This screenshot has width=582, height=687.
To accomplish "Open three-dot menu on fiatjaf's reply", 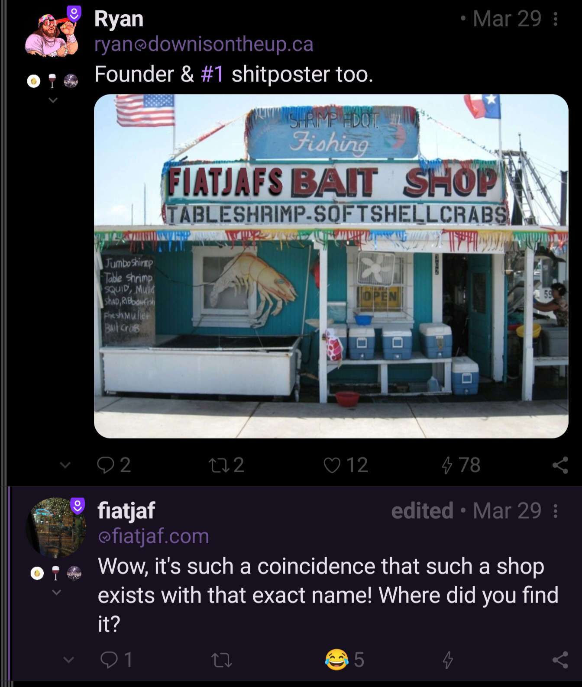I will (x=556, y=511).
